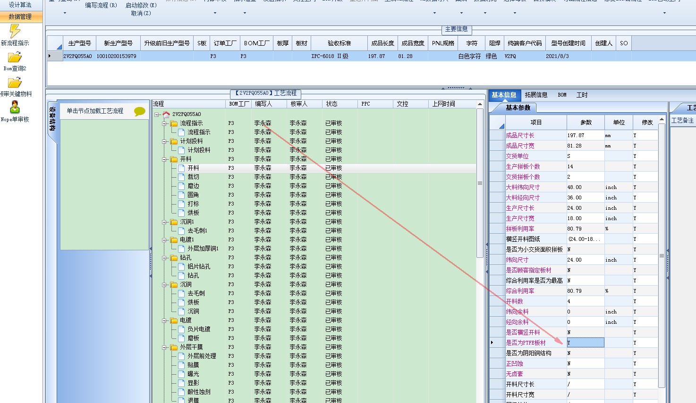The width and height of the screenshot is (696, 403).
Task: Switch to the 基本信息 tab
Action: tap(504, 95)
